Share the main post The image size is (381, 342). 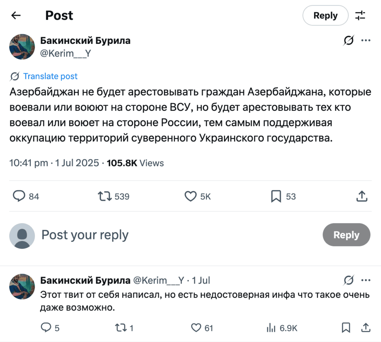point(362,196)
